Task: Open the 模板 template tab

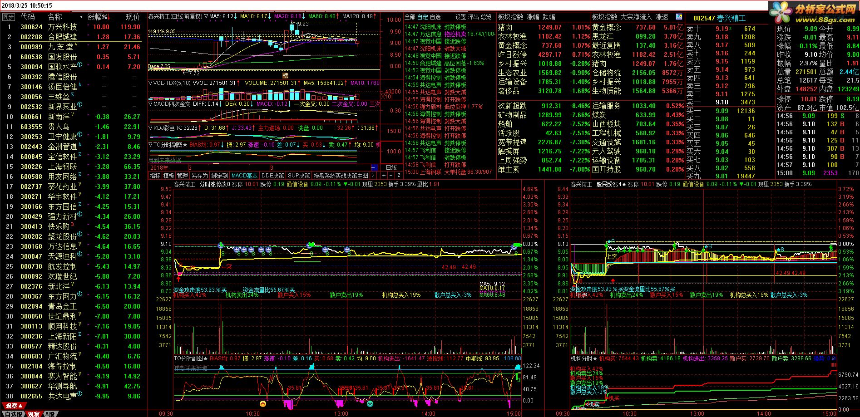Action: point(169,176)
